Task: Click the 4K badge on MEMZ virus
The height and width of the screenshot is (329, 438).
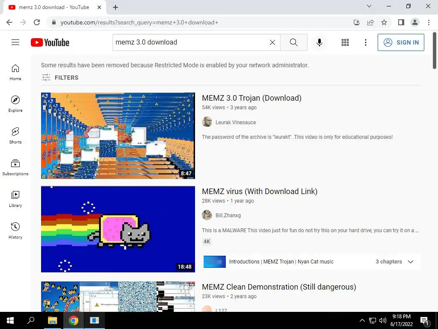Action: (x=207, y=242)
